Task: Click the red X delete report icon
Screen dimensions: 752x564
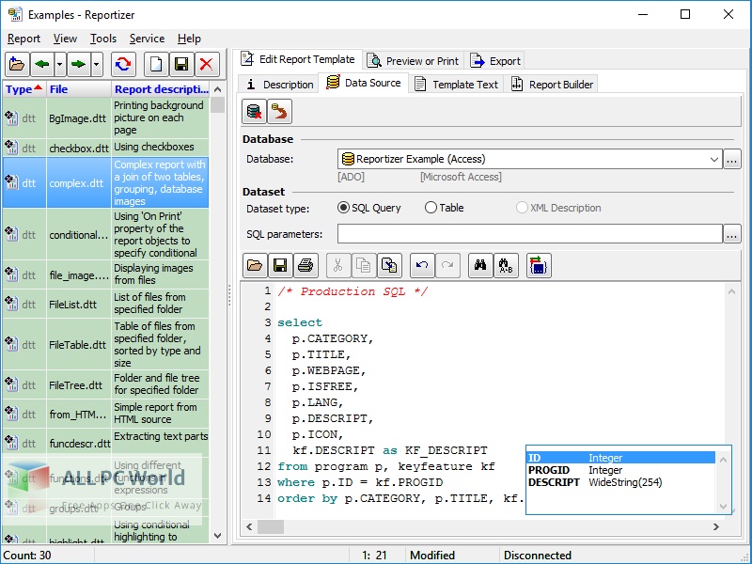Action: (x=206, y=64)
